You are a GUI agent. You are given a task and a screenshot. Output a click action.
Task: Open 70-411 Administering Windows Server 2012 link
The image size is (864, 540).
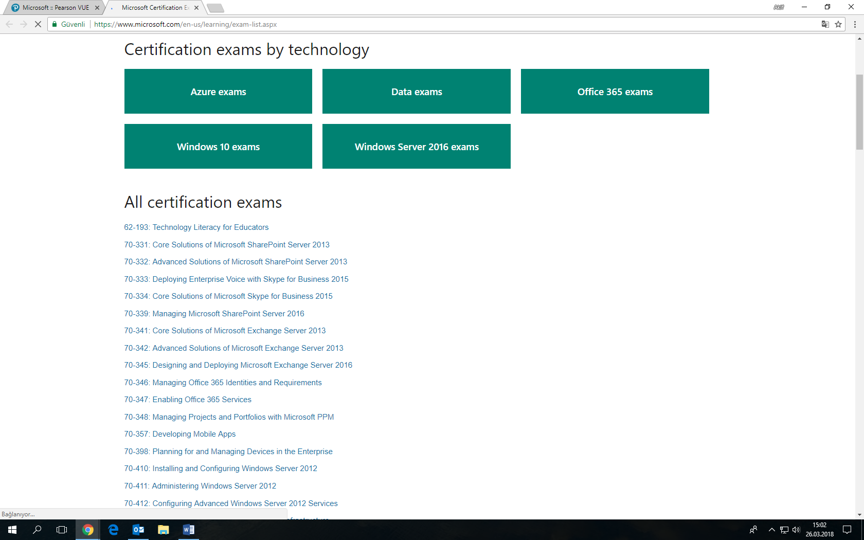200,486
